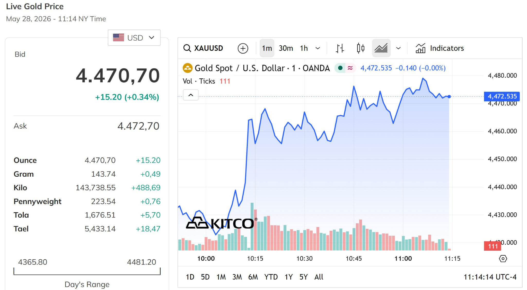527x290 pixels.
Task: Open the Indicators chart icon
Action: pyautogui.click(x=420, y=48)
